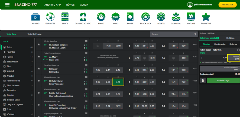Open the CASSINO AO VIVO icon
Screen dimensions: 240x117
pos(83,17)
